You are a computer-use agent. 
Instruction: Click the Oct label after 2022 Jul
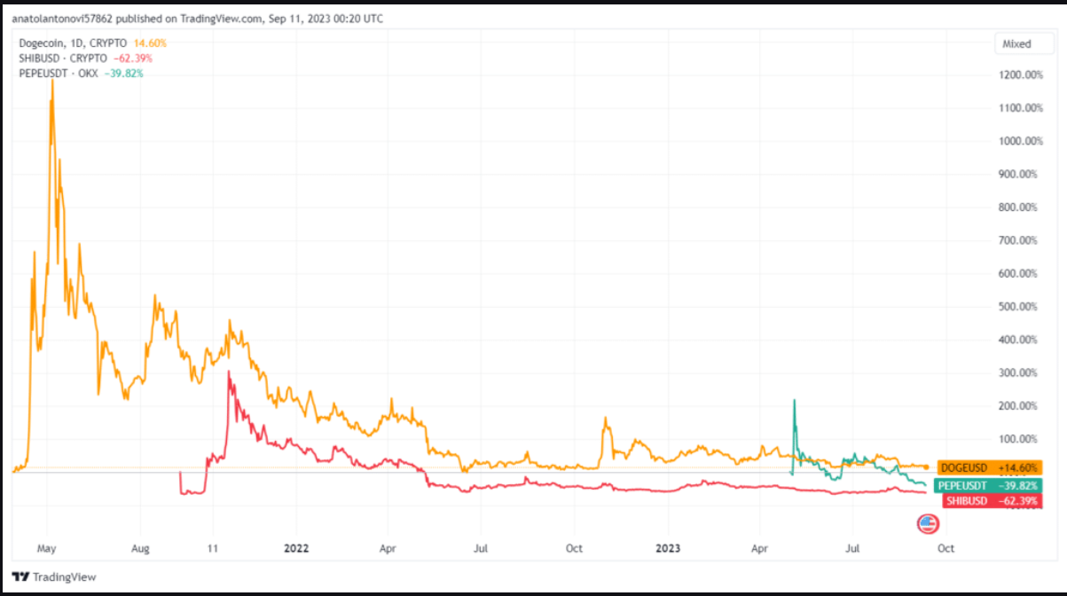[574, 548]
